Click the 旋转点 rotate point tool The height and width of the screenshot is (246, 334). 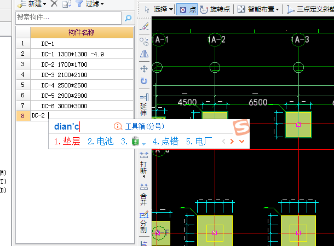(x=215, y=9)
